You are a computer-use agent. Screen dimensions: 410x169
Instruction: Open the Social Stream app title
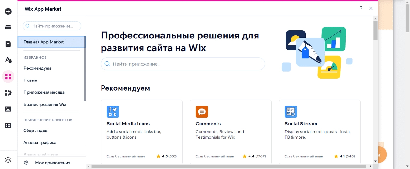pos(301,124)
